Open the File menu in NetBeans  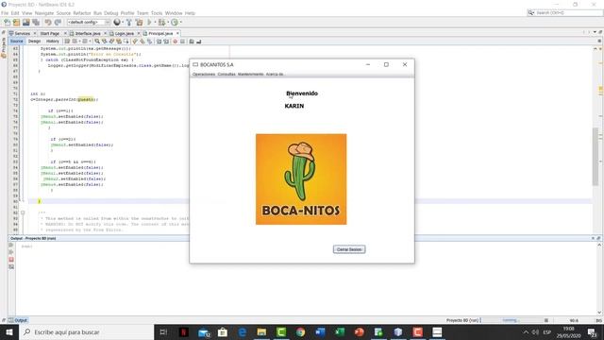pyautogui.click(x=5, y=13)
